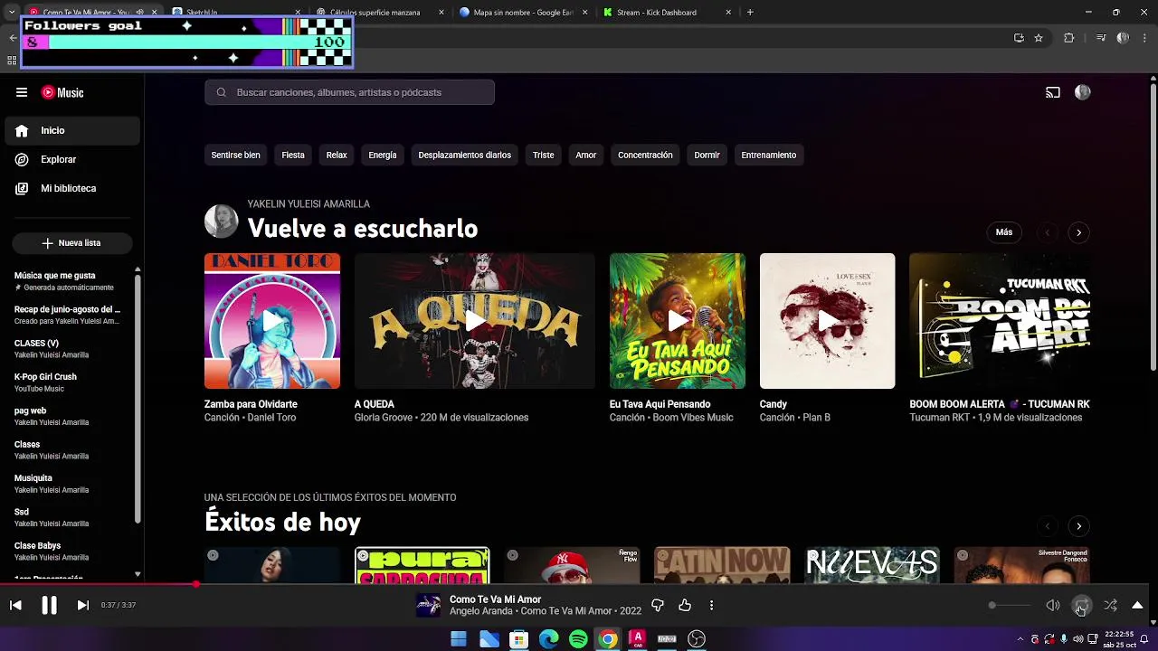Screen dimensions: 1158x651
Task: Open the Boom Vibes Music link
Action: [x=693, y=418]
